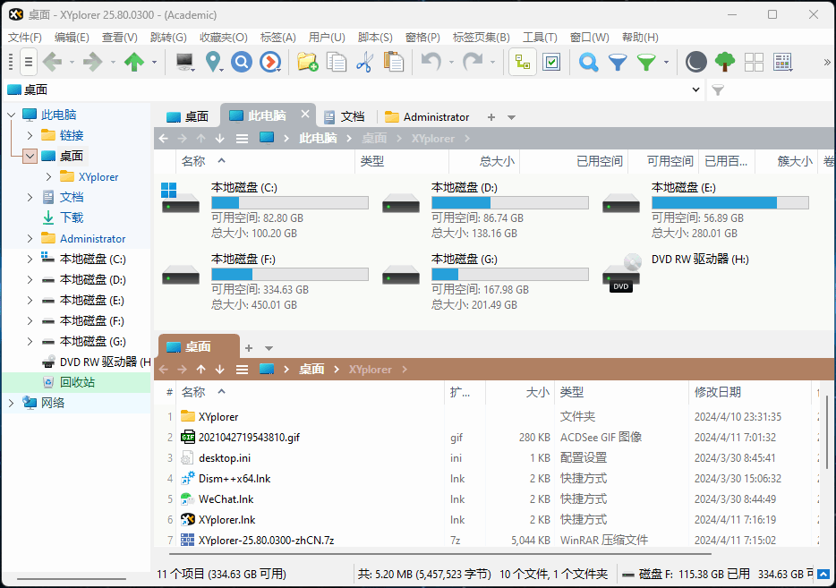This screenshot has height=588, width=836.
Task: Click the Redo toolbar icon
Action: click(473, 62)
